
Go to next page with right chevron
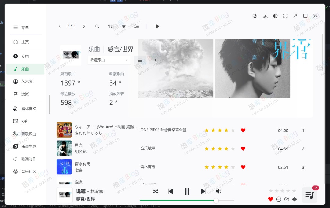pos(84,26)
